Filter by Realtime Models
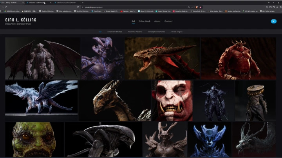Viewport: 282px width, 158px height. pos(135,32)
